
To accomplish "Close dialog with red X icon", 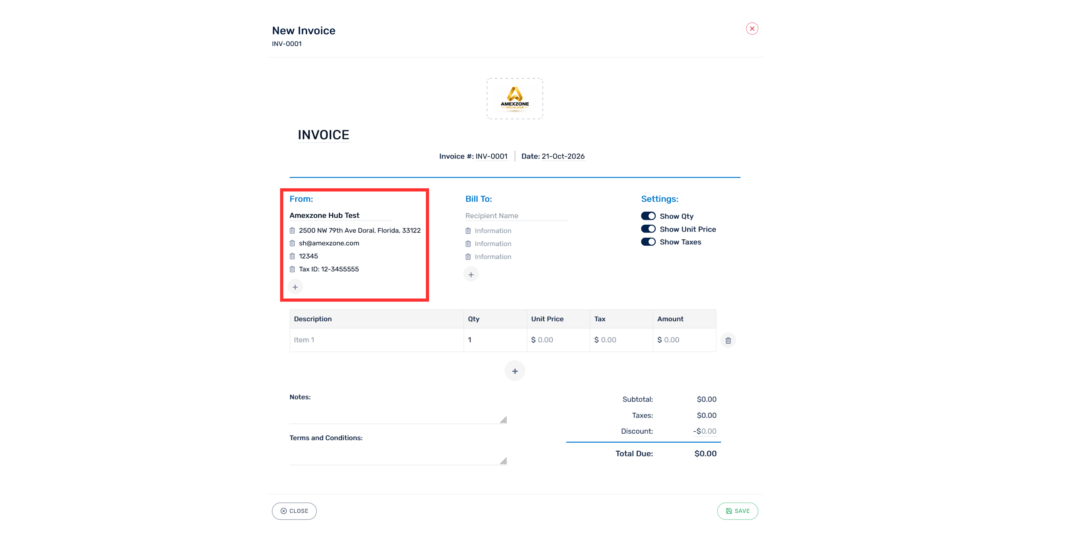I will (x=752, y=29).
